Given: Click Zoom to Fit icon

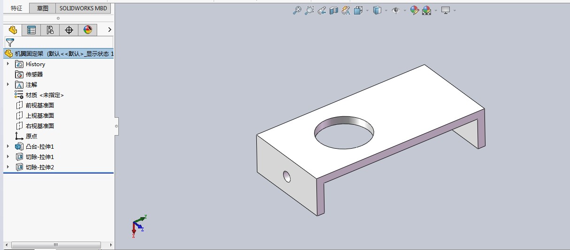Looking at the screenshot, I should [297, 10].
